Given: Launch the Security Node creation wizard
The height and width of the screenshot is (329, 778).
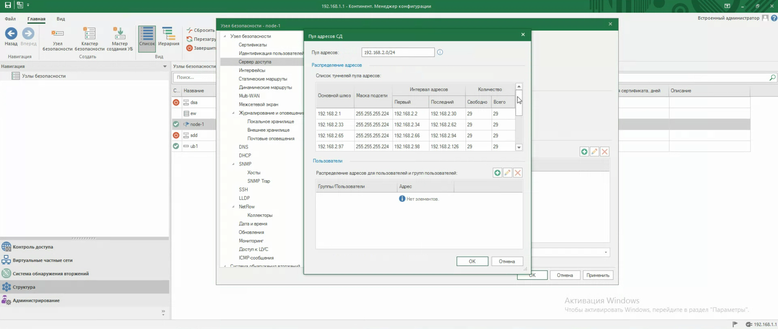Looking at the screenshot, I should point(120,34).
